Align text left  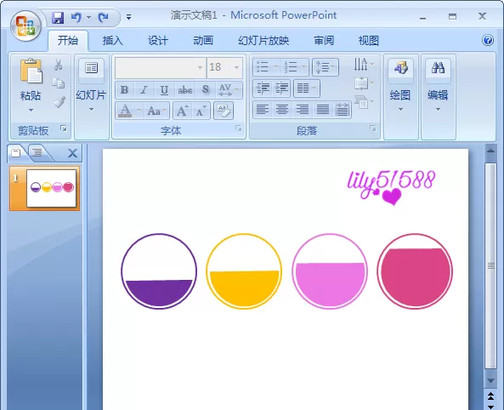(x=263, y=110)
